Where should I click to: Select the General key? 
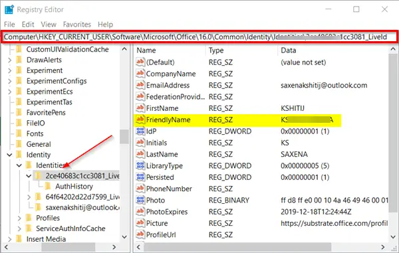pos(39,144)
